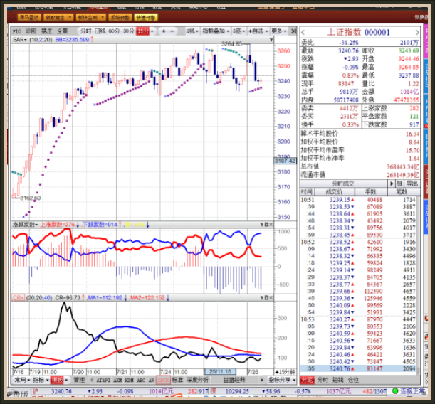Viewport: 435px width, 404px height.
Task: Go to next stock with right arrow beside 000001
Action: 417,33
